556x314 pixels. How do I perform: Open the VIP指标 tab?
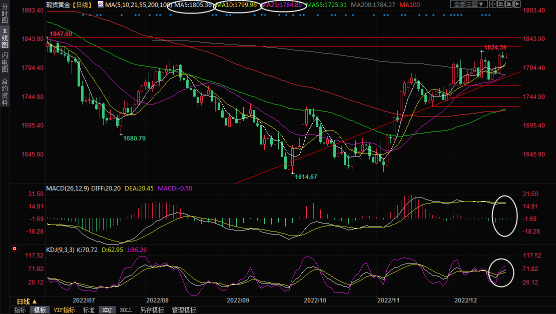pos(65,310)
